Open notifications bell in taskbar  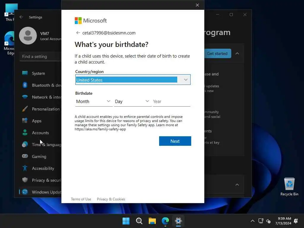point(296,221)
